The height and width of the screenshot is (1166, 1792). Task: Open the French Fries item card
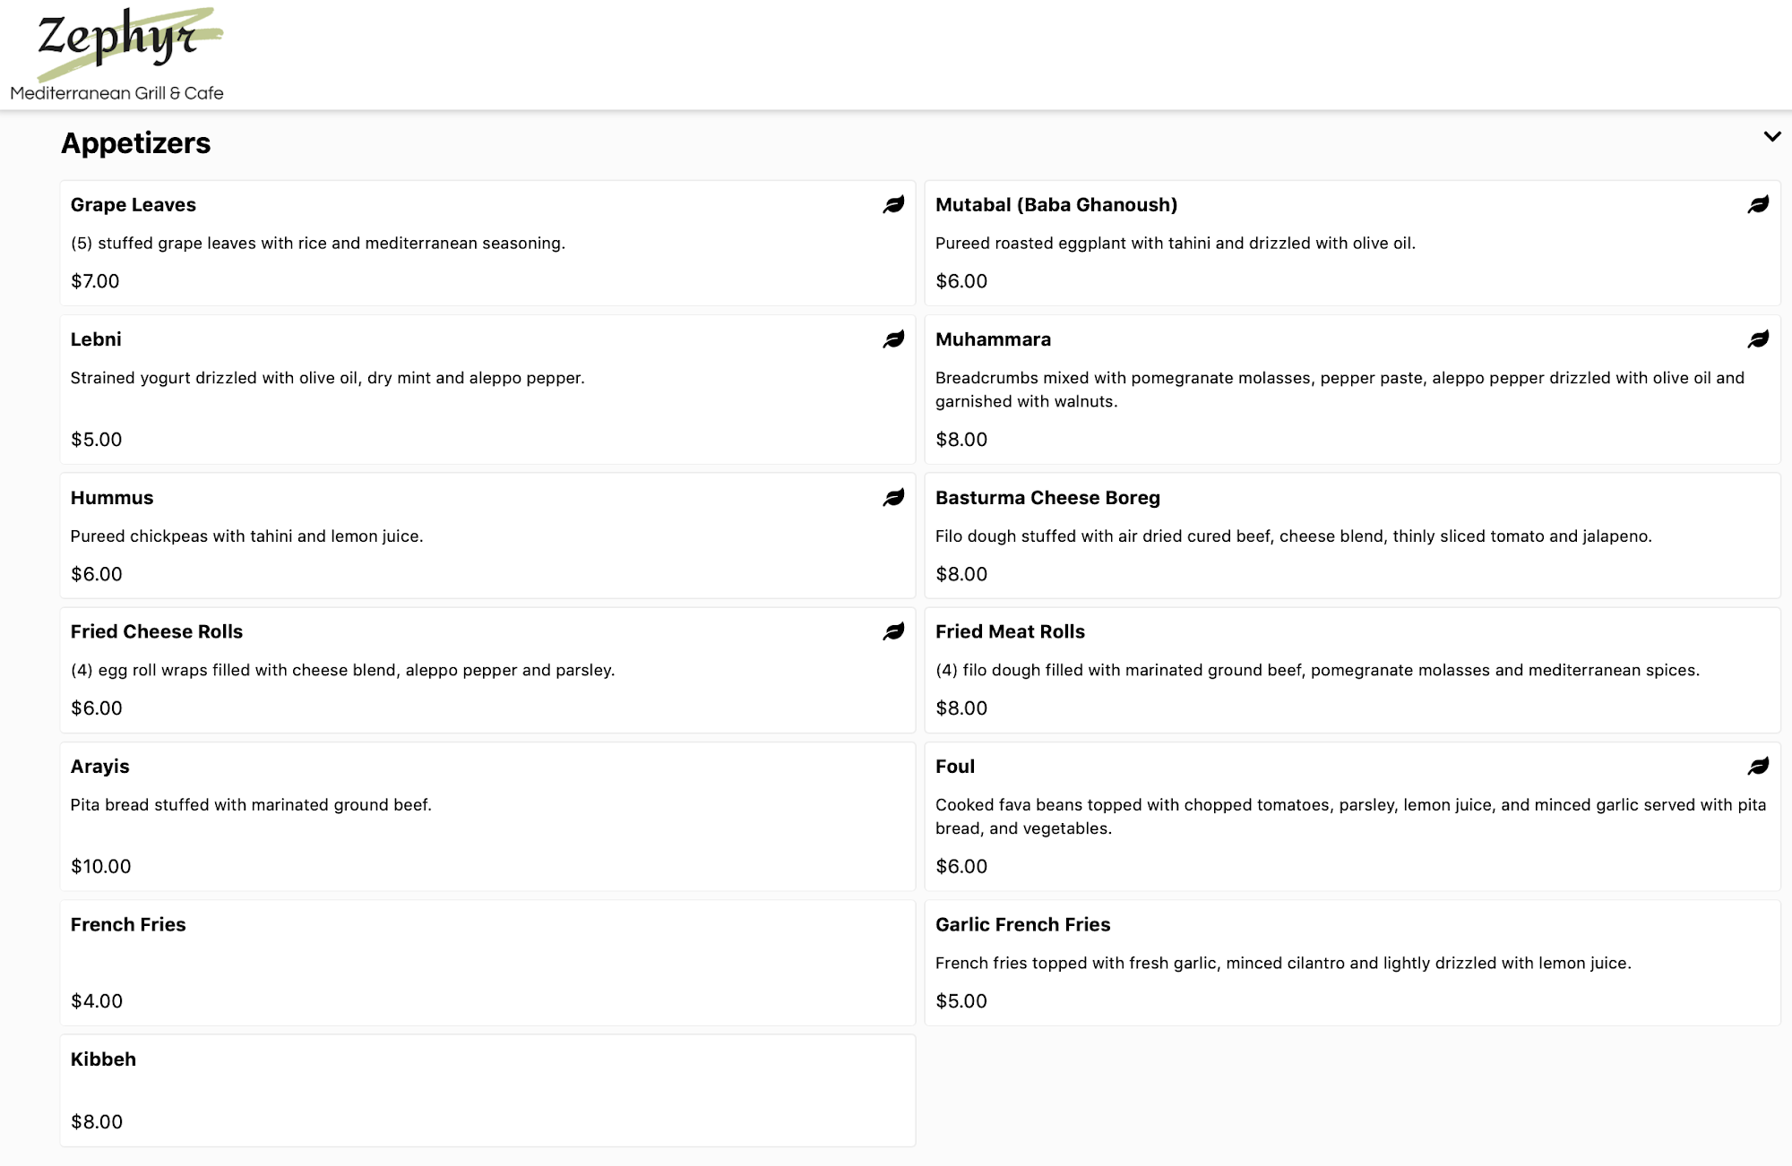[487, 963]
